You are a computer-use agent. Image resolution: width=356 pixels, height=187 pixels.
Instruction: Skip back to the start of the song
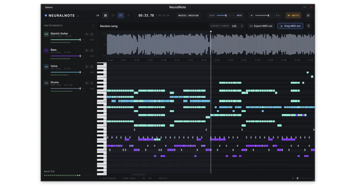pos(98,15)
